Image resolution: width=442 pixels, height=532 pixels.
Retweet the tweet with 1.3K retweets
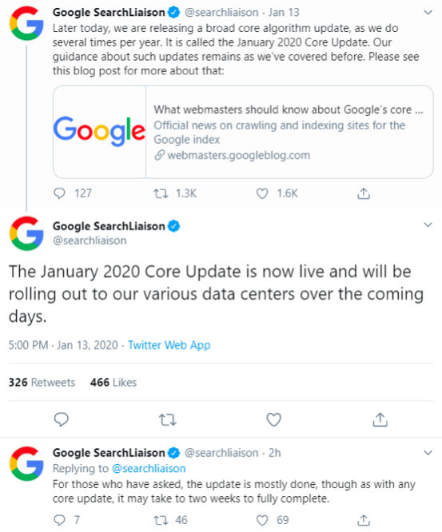[161, 194]
